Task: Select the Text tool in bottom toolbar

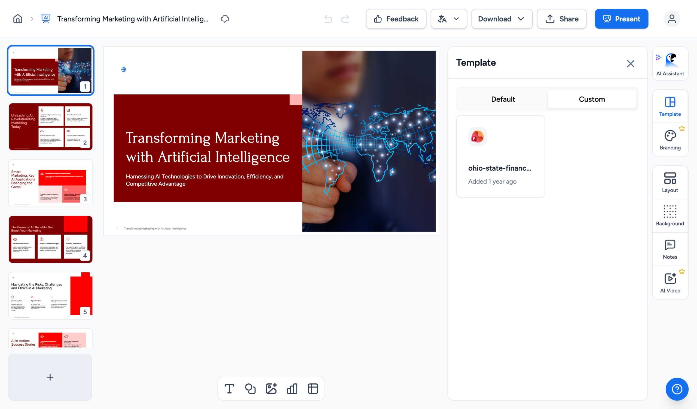Action: (x=229, y=389)
